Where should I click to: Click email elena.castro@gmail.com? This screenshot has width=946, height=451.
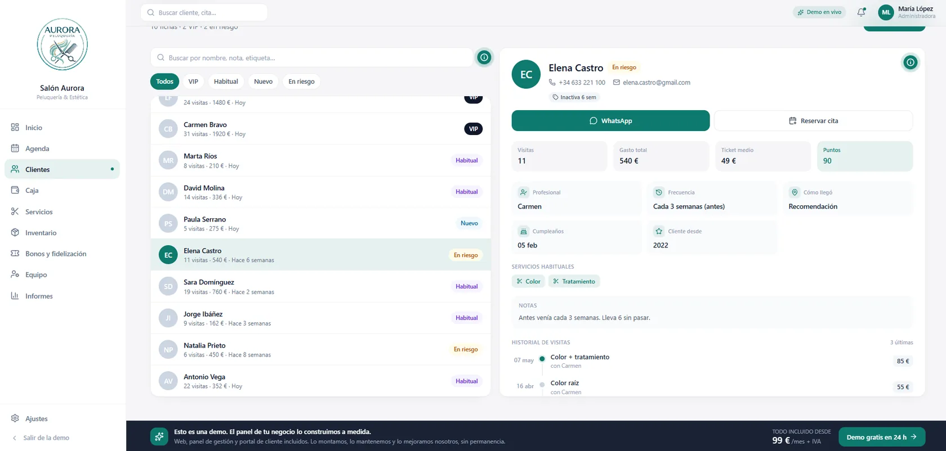(656, 83)
